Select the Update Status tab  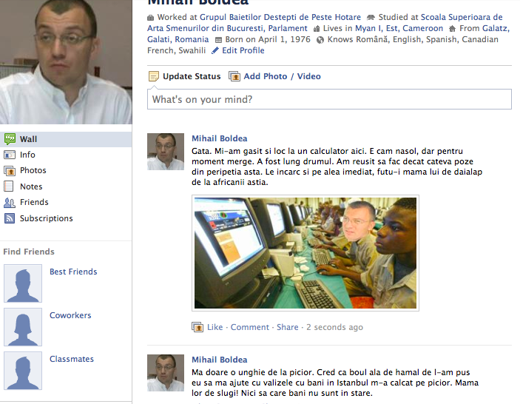pyautogui.click(x=192, y=76)
